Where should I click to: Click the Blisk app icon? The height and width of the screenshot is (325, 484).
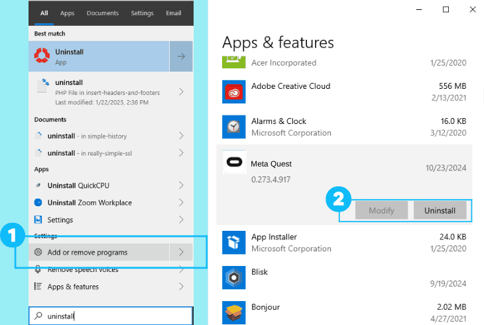click(x=233, y=278)
